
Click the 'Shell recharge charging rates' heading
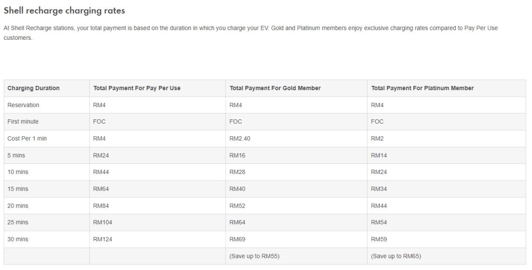click(64, 11)
